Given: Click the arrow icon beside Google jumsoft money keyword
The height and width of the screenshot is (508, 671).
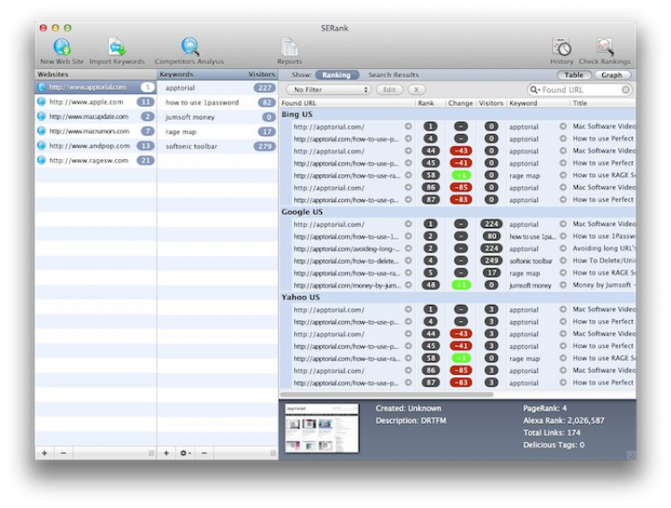Looking at the screenshot, I should pyautogui.click(x=563, y=285).
